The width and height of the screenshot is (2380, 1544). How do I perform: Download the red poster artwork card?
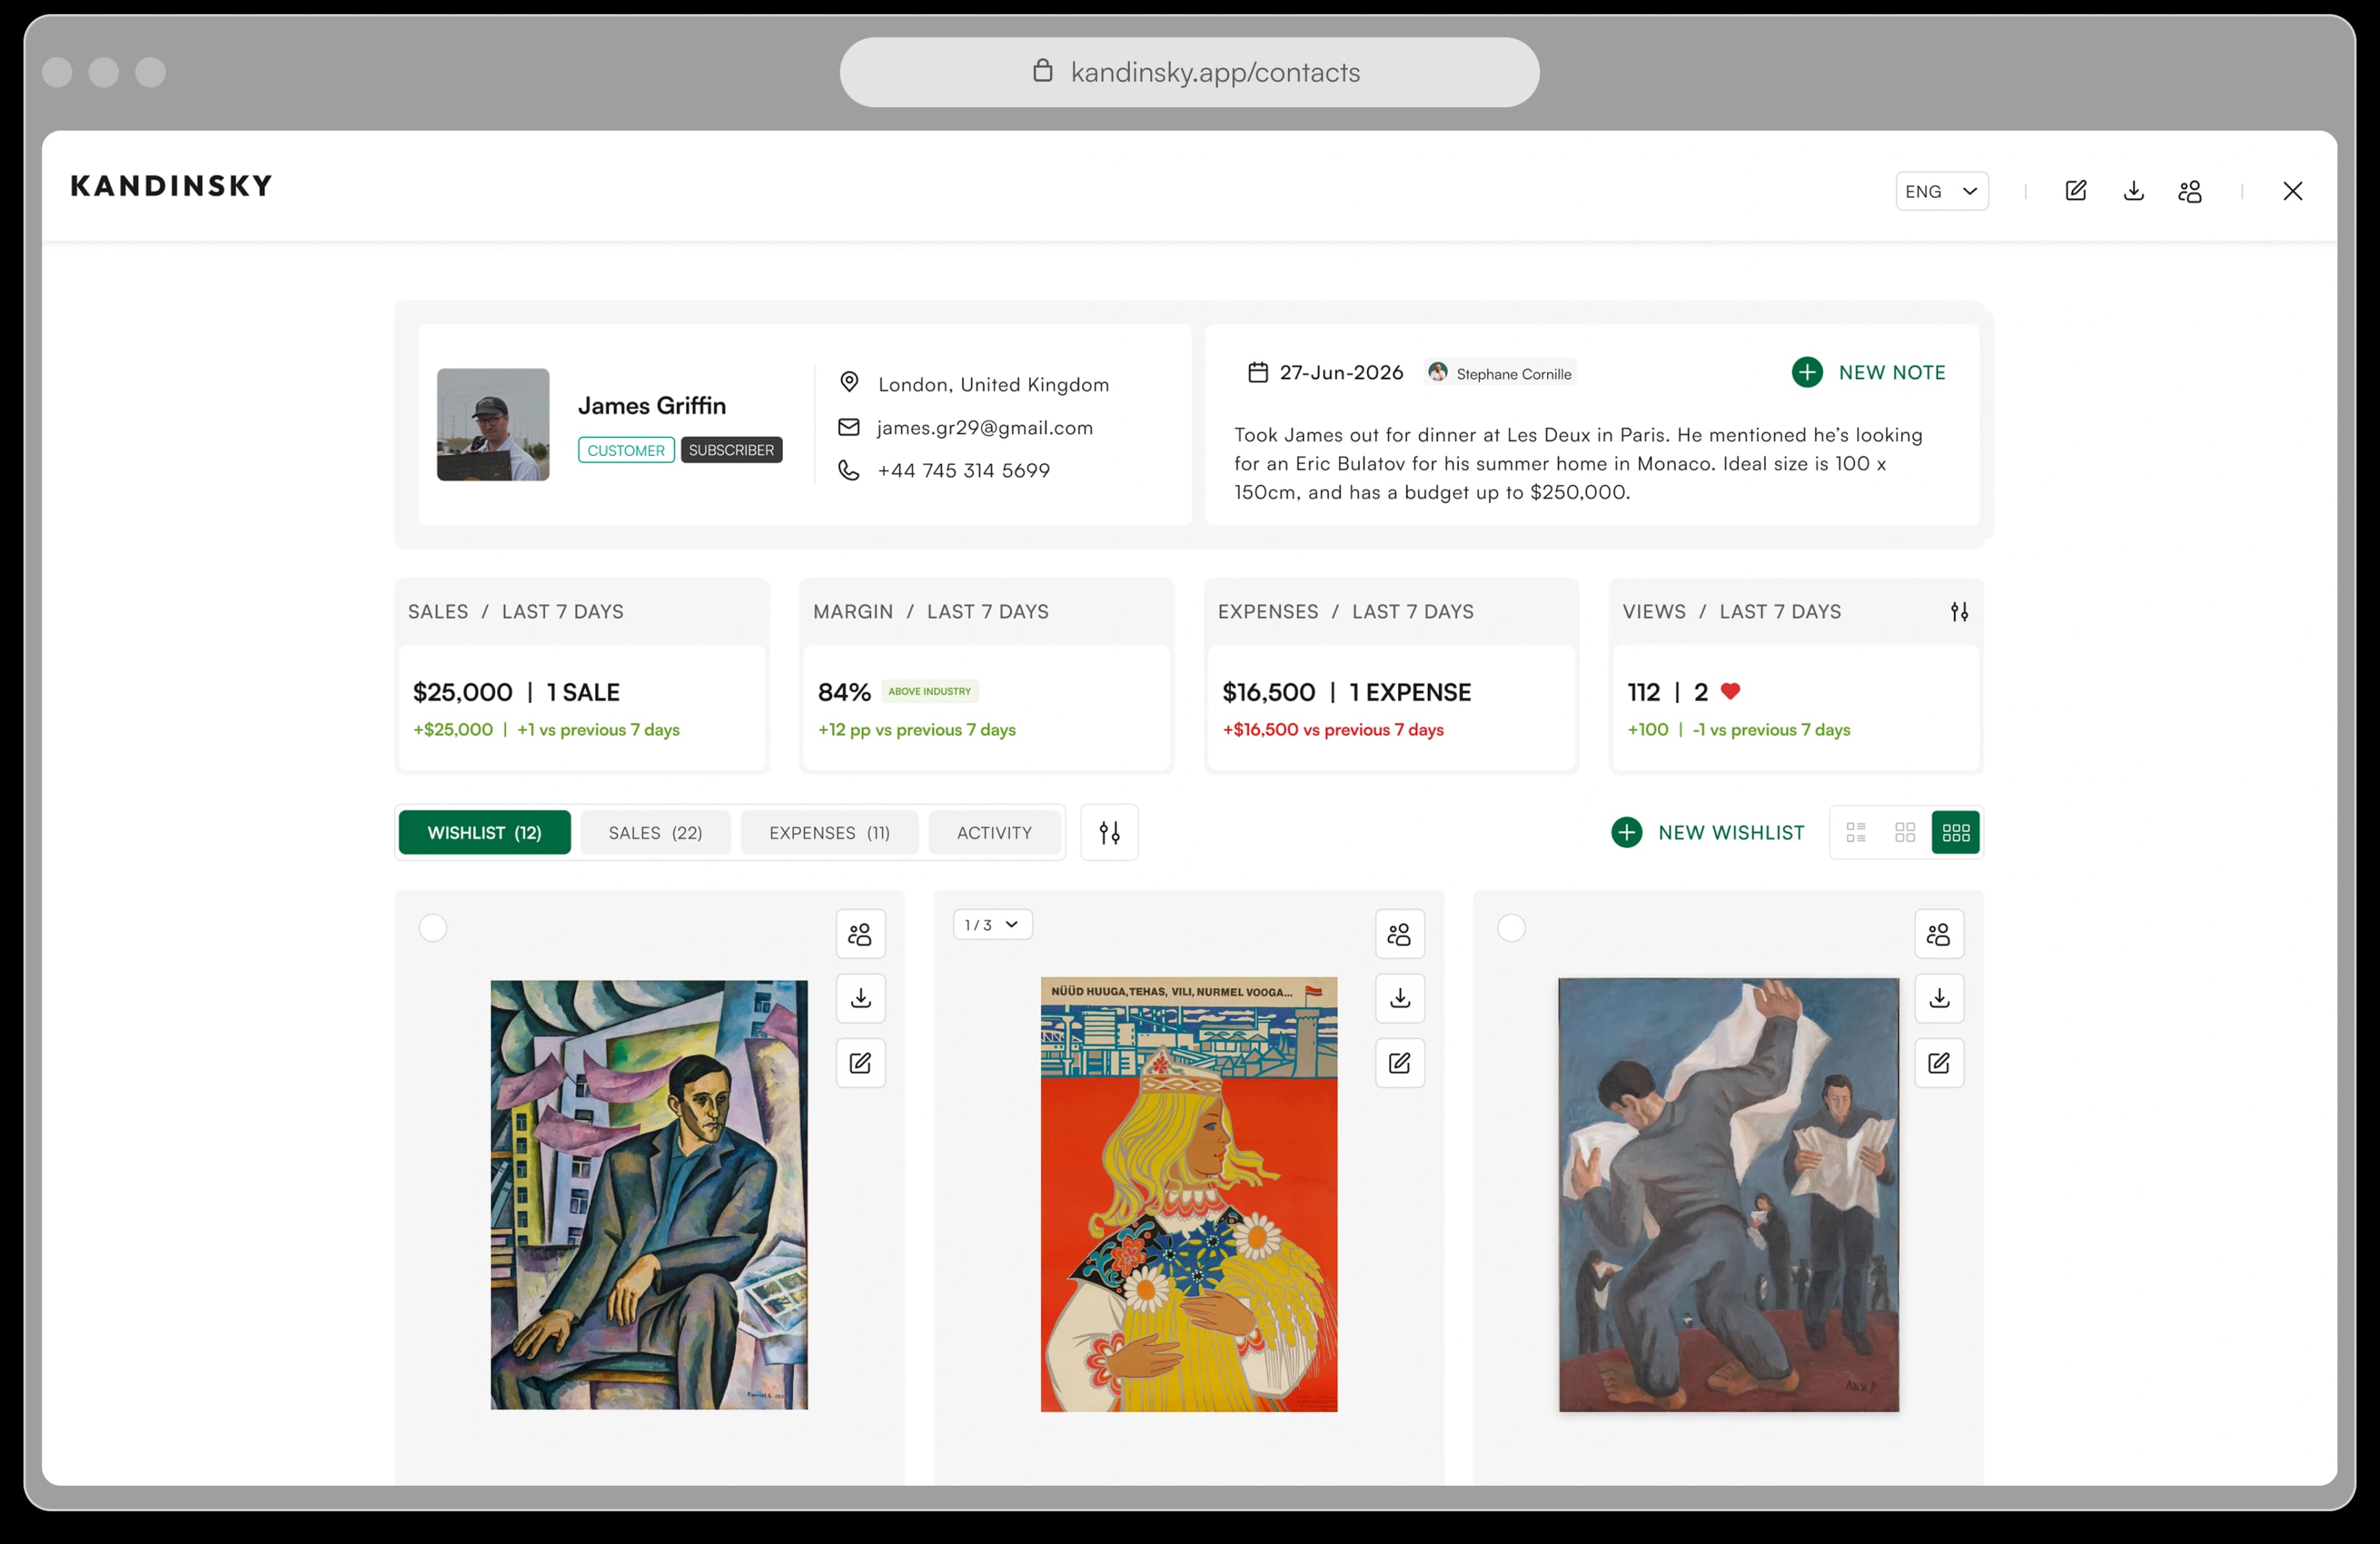1399,998
